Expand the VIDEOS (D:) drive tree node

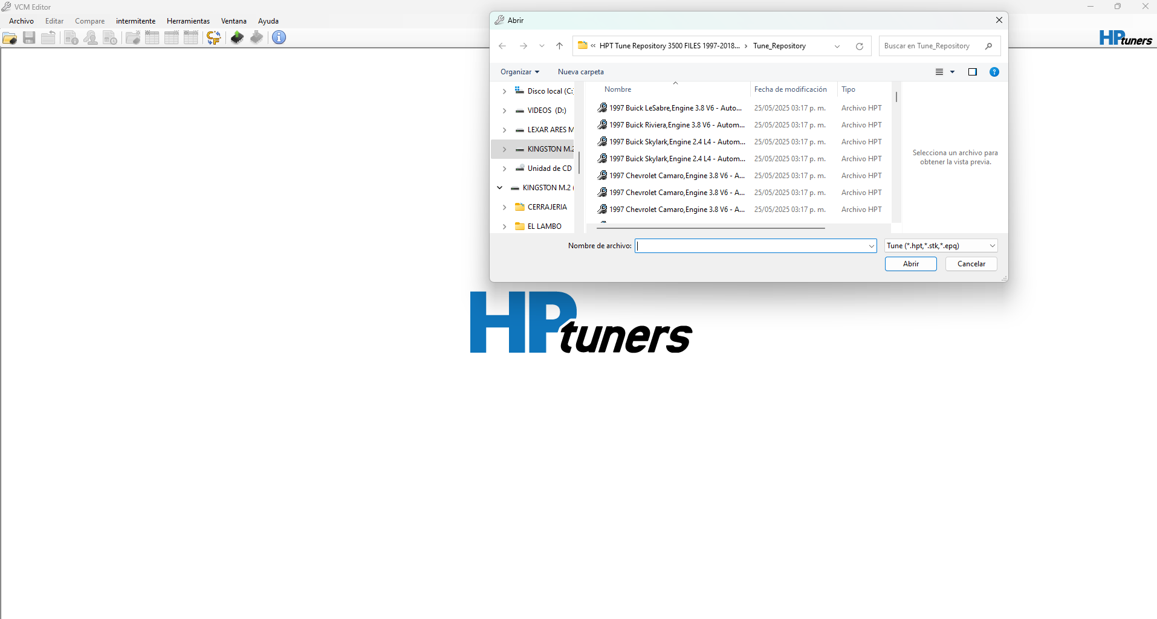[x=504, y=111]
